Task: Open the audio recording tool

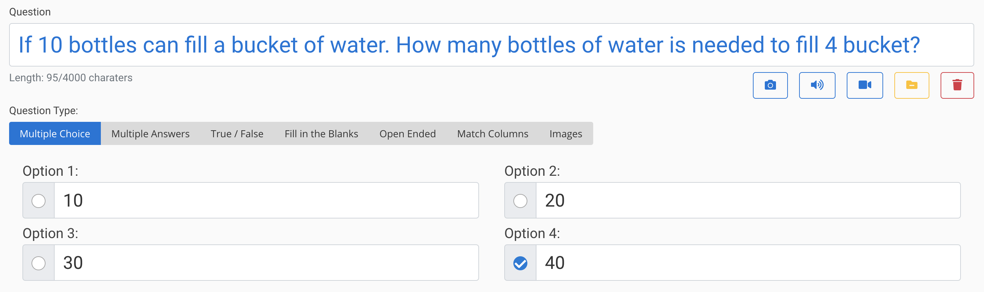Action: (x=817, y=85)
